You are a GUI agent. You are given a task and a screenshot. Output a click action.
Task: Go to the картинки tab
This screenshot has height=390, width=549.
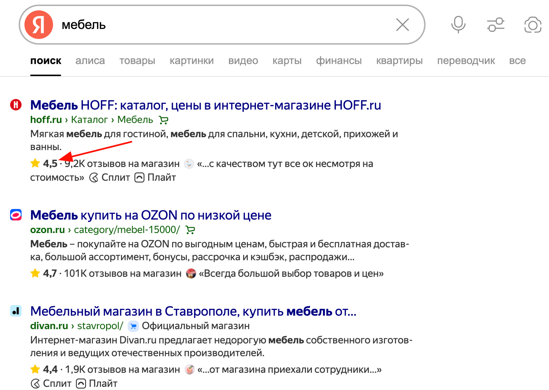coord(192,61)
